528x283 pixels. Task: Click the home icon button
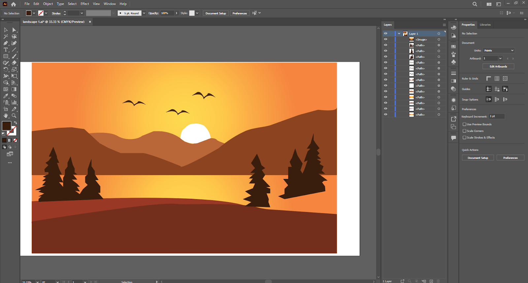coord(14,4)
